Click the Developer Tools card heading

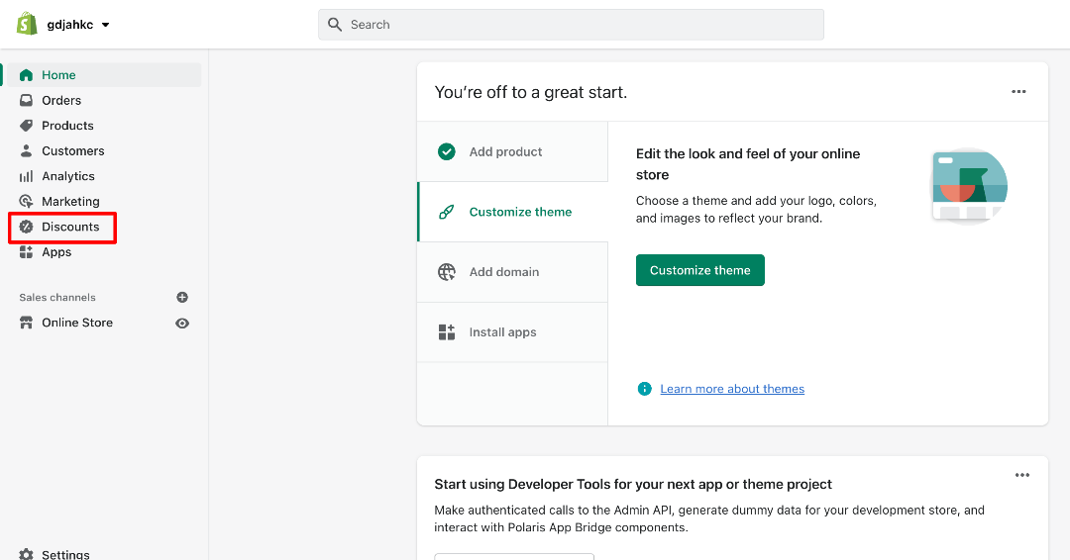[632, 485]
